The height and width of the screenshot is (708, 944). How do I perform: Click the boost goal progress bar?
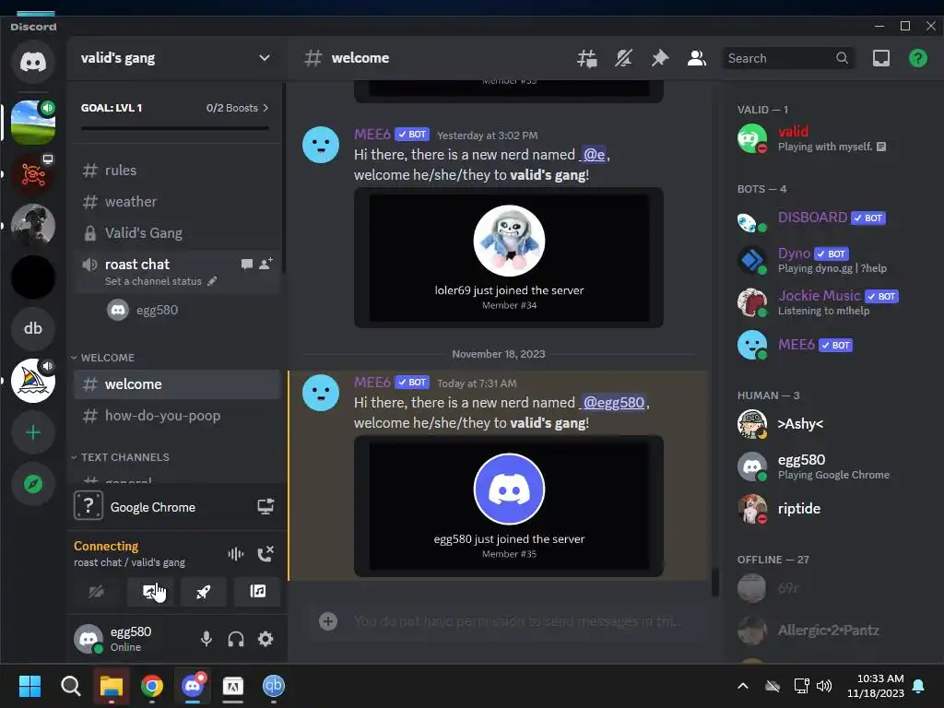coord(175,127)
